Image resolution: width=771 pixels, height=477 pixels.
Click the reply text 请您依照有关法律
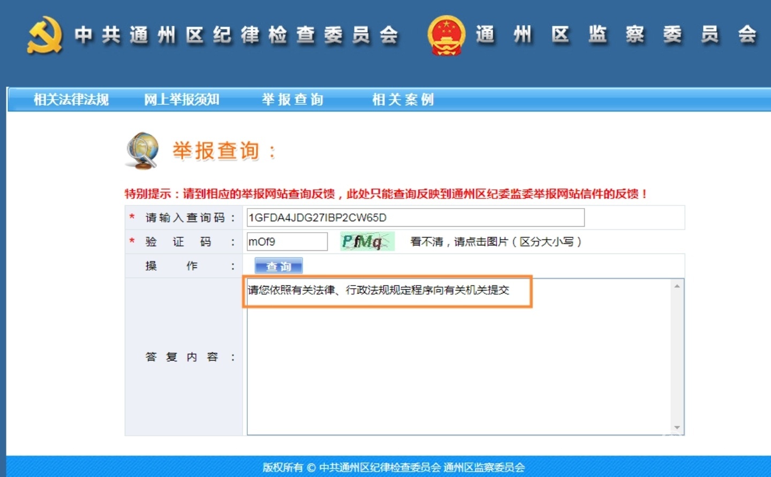coord(378,290)
